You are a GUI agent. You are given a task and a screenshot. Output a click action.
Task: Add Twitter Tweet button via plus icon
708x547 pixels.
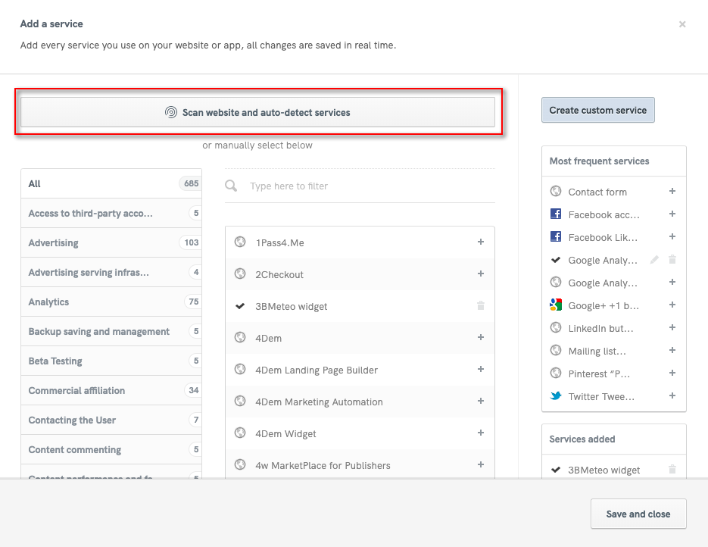[672, 395]
